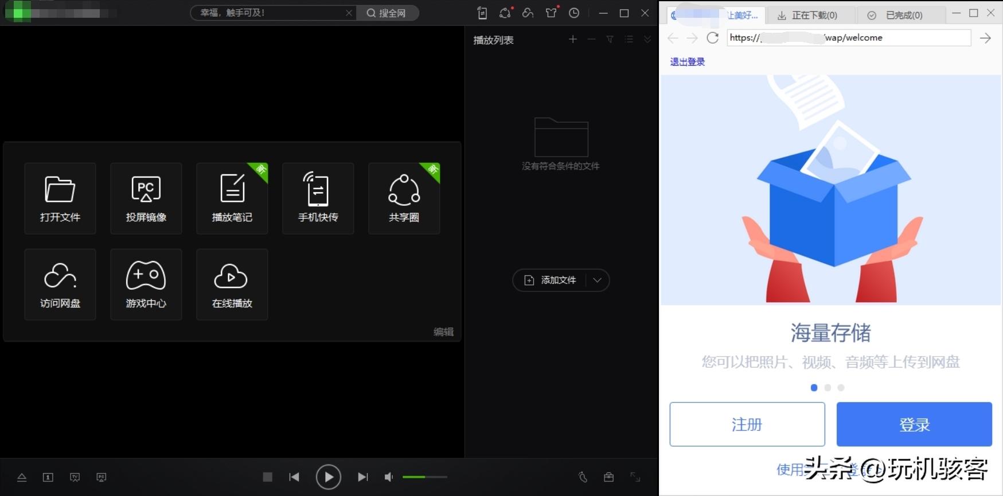Click the playlist filter icon
Image resolution: width=1003 pixels, height=496 pixels.
[610, 39]
